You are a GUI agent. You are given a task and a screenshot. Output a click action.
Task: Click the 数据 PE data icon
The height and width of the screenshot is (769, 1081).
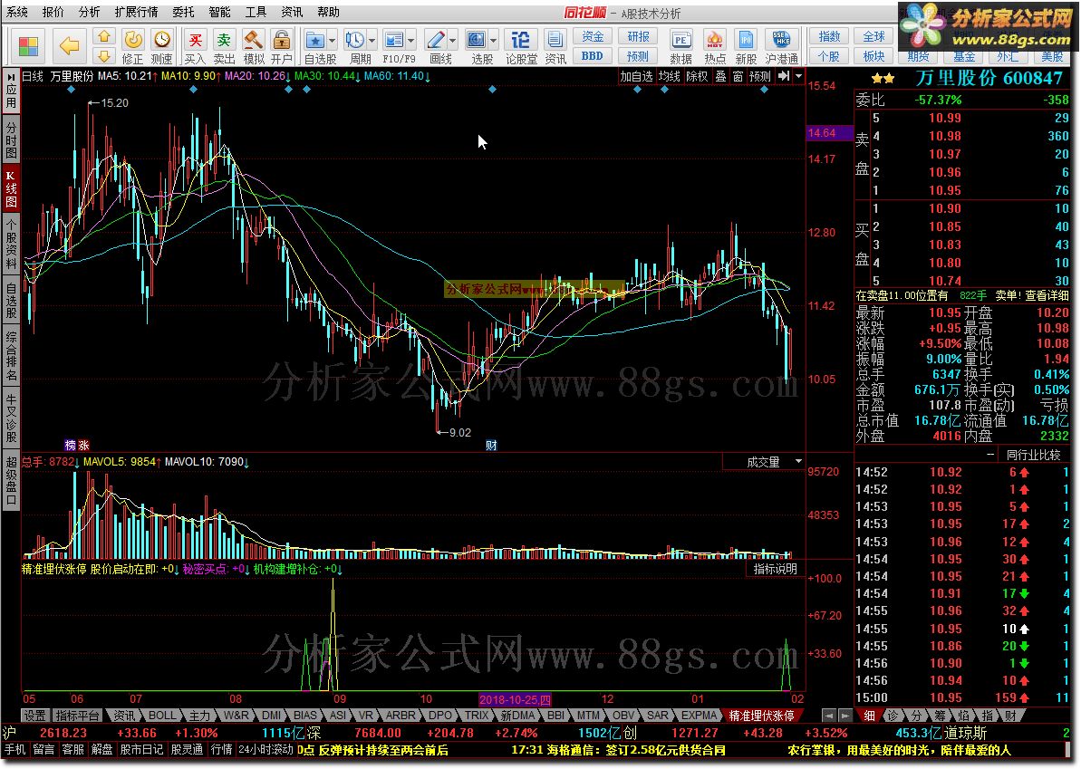[x=681, y=47]
